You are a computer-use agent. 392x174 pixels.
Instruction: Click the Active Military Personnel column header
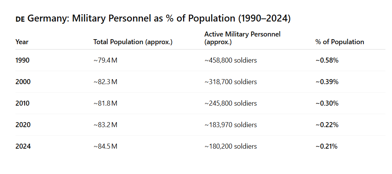point(242,38)
